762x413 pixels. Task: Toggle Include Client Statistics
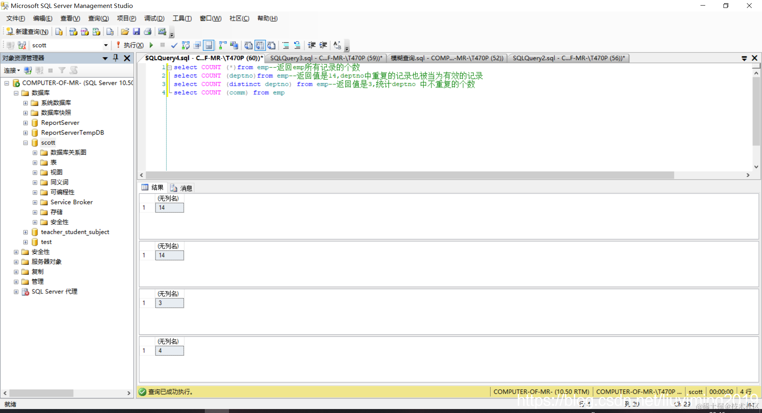(234, 45)
